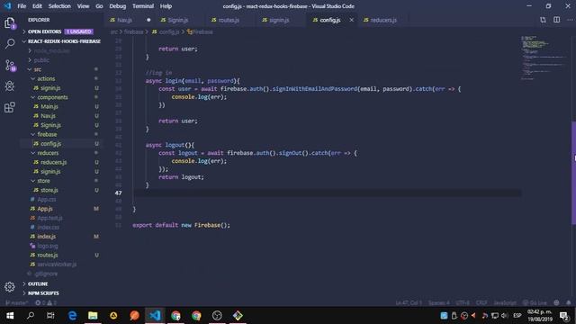
Task: Click the Spaces: 4 indentation status item
Action: [x=438, y=302]
